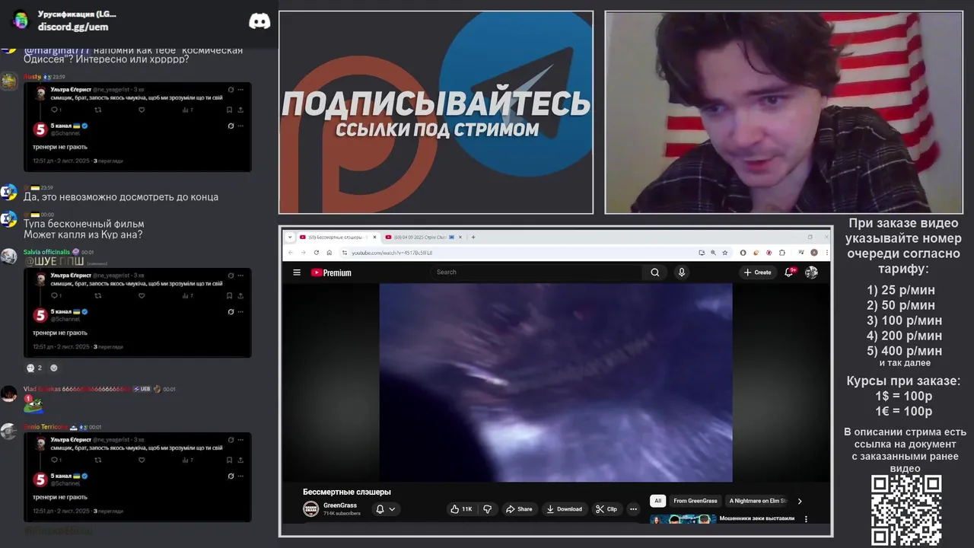Click the site information icon in the address bar
This screenshot has width=974, height=548.
point(344,253)
